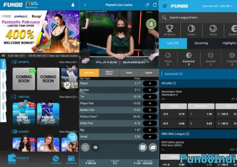The width and height of the screenshot is (237, 167).
Task: Click View More (2) for Virtual
Action: [x=68, y=97]
